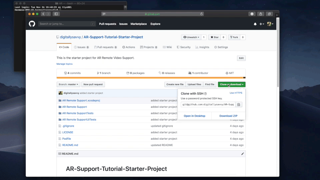Open the SSH clone help icon

pos(205,94)
